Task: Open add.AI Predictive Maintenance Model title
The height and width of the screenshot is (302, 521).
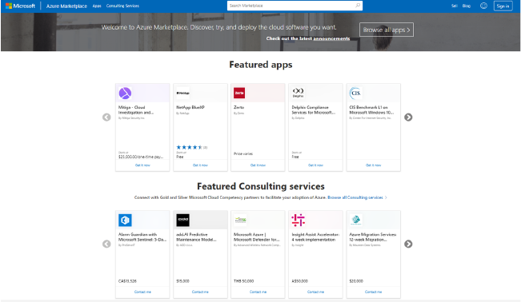Action: point(196,237)
